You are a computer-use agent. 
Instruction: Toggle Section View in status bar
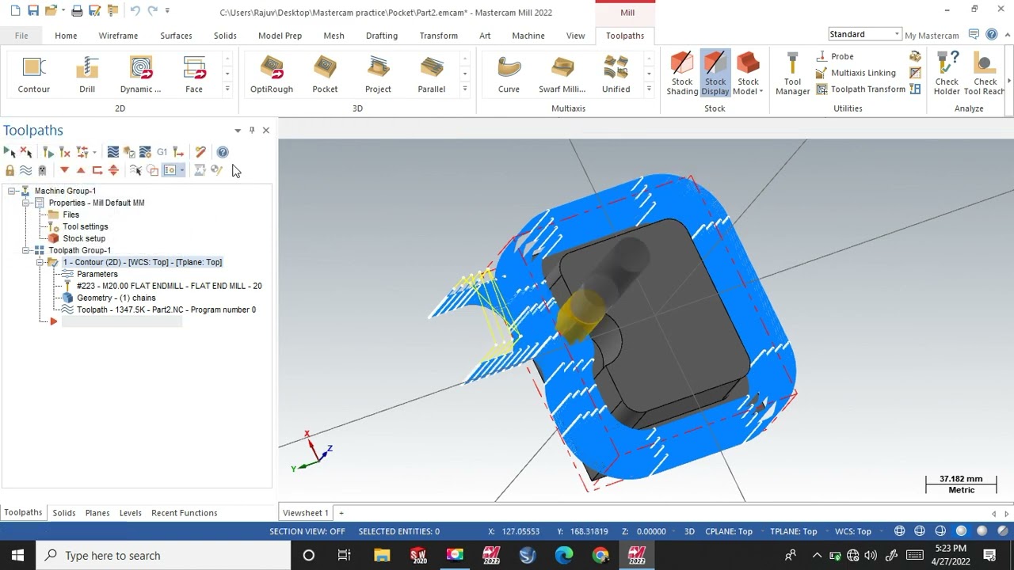tap(307, 531)
